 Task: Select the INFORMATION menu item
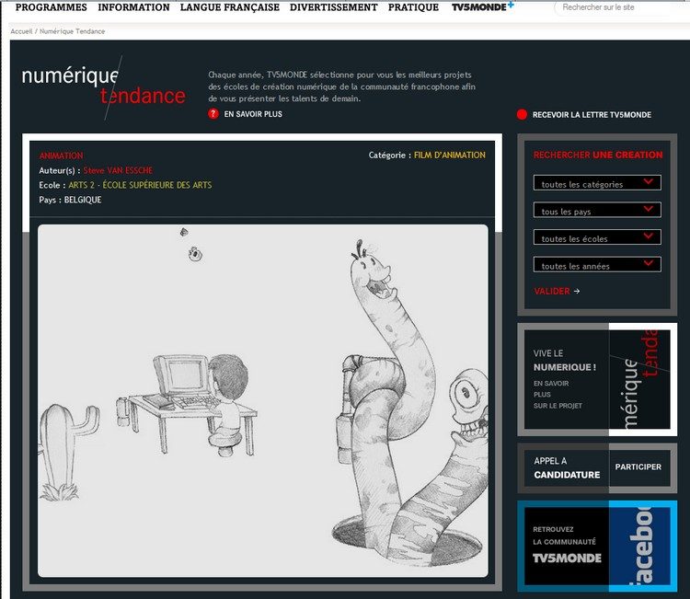[x=133, y=7]
